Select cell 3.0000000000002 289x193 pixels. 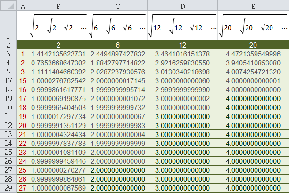point(182,98)
